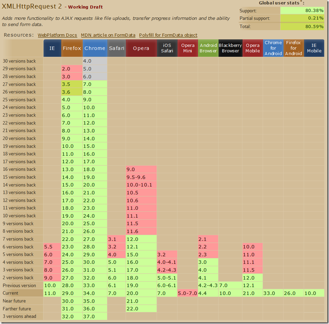Screen dimensions: 329x324
Task: Click the Opera Mobile 12.0 cell
Action: pyautogui.click(x=253, y=278)
